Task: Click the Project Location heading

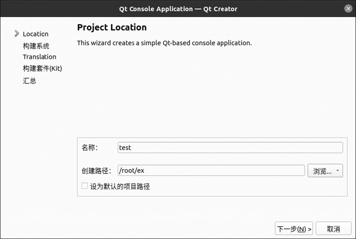Action: pos(112,27)
